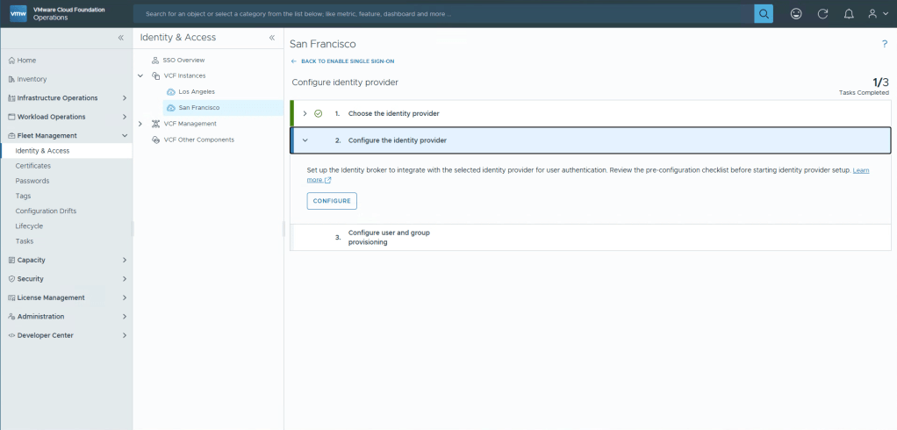Collapse the VCF Instances tree node
This screenshot has height=430, width=897.
pyautogui.click(x=140, y=75)
